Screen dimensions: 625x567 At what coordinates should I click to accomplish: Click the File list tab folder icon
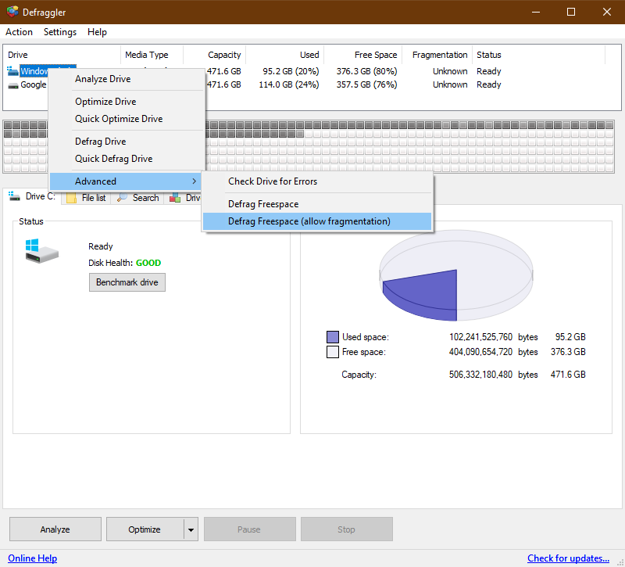[72, 198]
